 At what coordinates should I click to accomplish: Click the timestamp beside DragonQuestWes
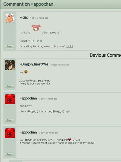click(x=60, y=65)
